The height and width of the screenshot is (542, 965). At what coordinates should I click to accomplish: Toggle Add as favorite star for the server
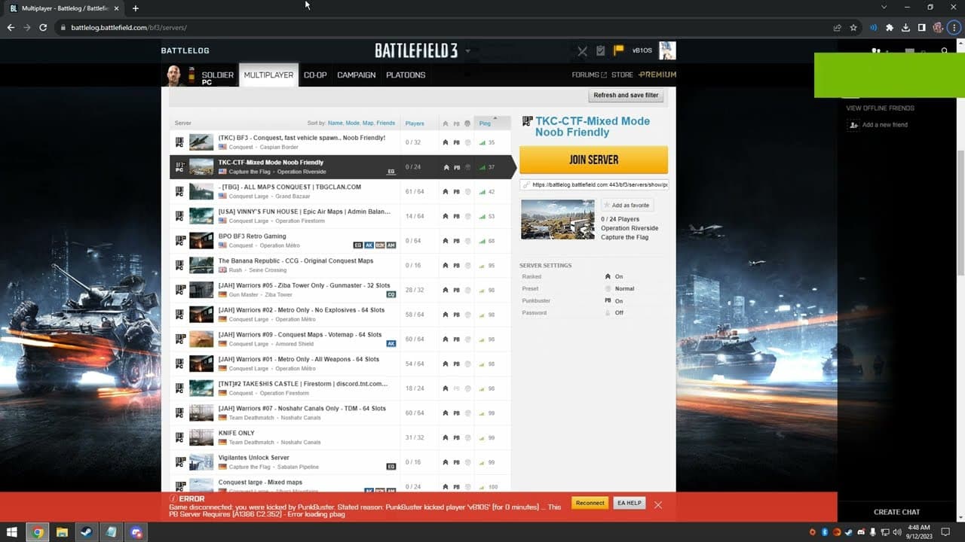pos(627,206)
